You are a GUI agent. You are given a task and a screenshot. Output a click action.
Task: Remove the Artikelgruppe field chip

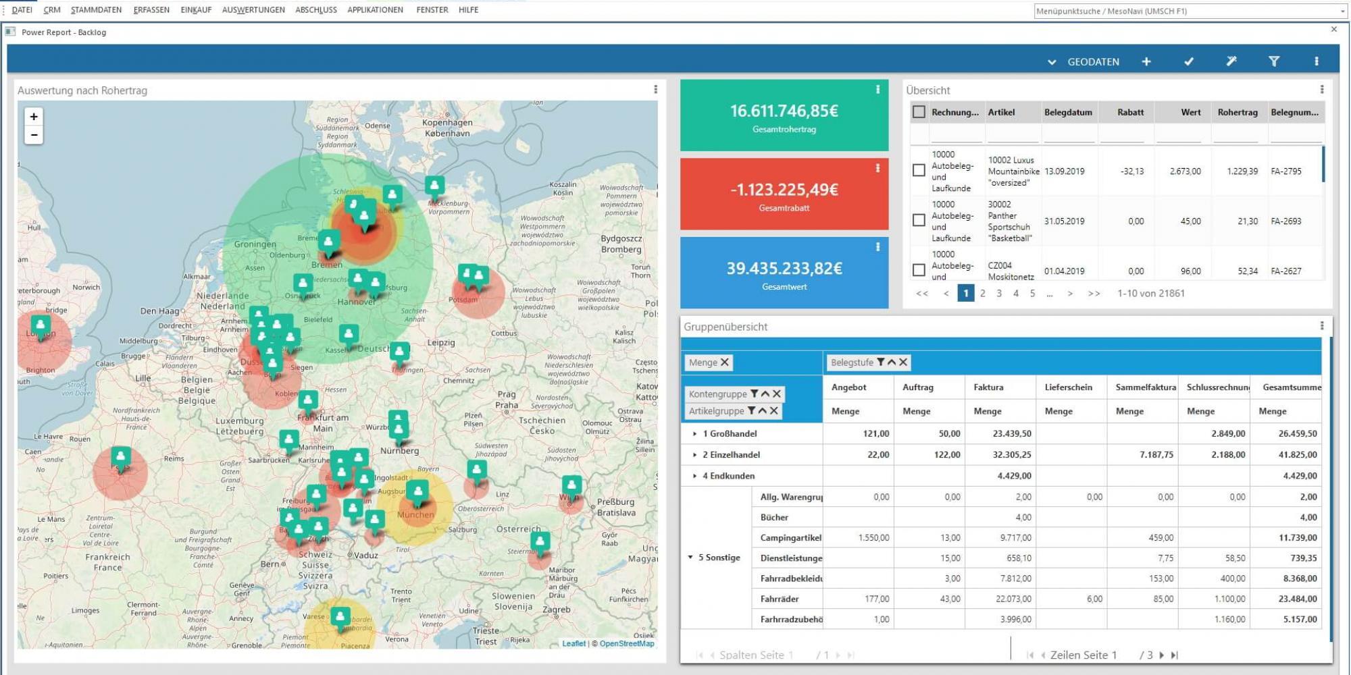(774, 410)
